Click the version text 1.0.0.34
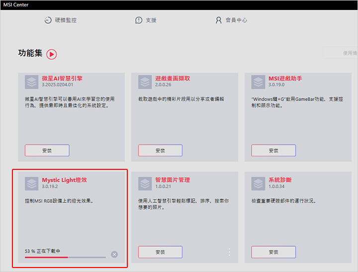Screen dimensions: 358x272 point(276,186)
